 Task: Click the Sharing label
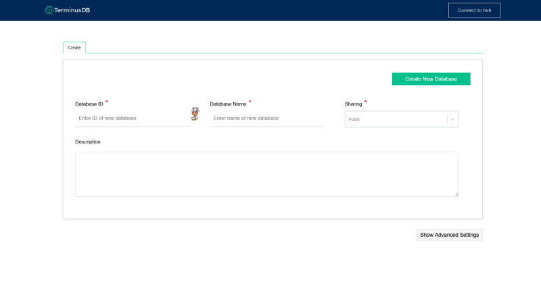353,104
